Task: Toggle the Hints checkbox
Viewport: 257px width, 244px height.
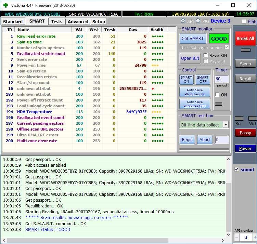Action: (x=244, y=22)
